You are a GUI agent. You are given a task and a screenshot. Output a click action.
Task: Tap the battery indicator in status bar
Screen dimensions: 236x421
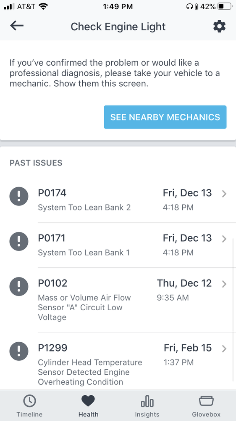tap(225, 6)
